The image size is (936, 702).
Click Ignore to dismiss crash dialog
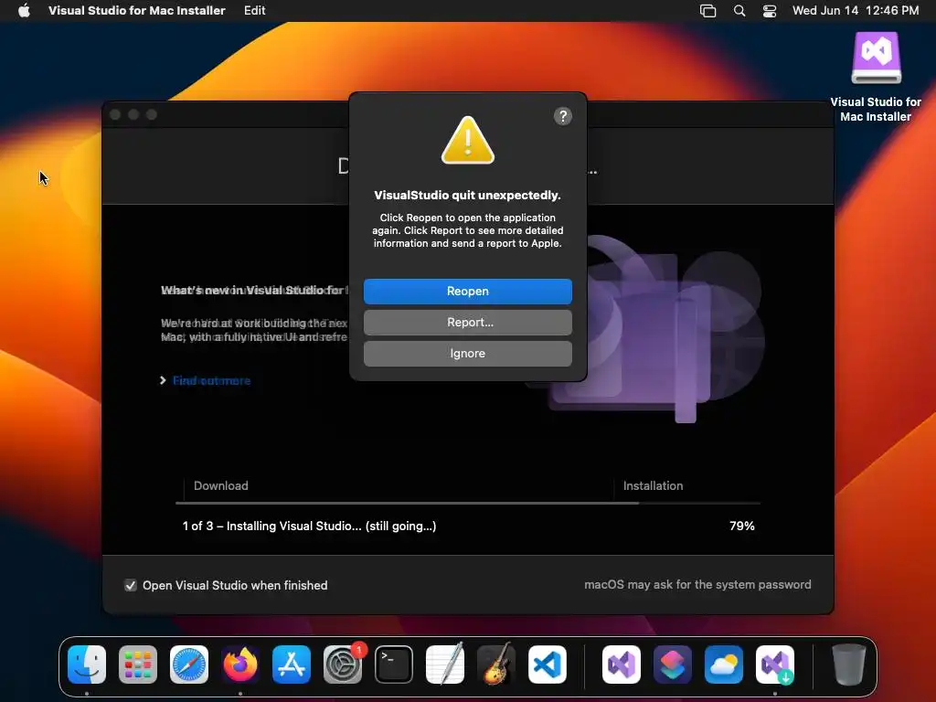[467, 354]
